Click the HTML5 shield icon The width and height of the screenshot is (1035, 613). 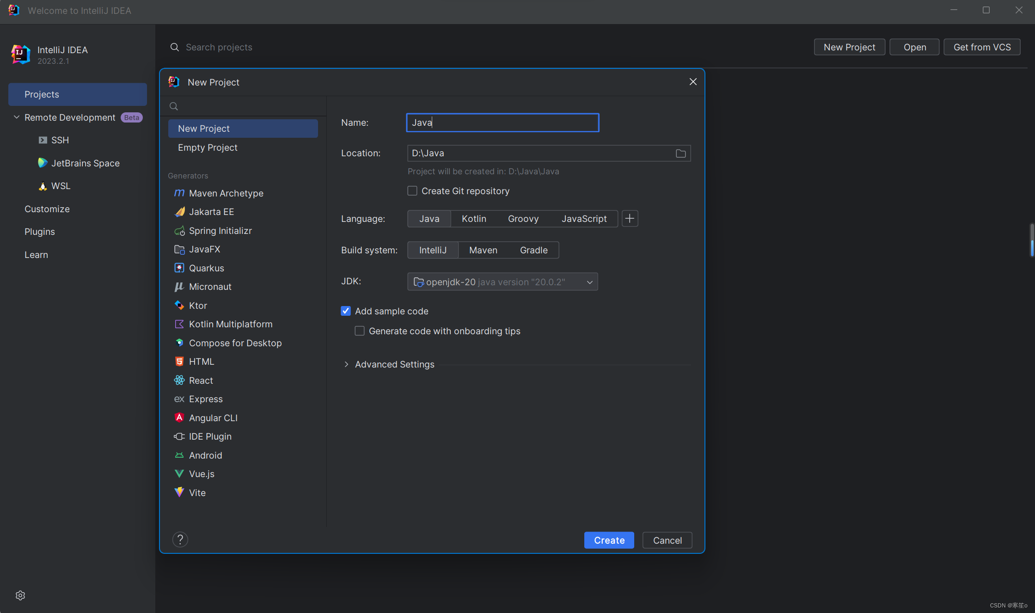(179, 362)
